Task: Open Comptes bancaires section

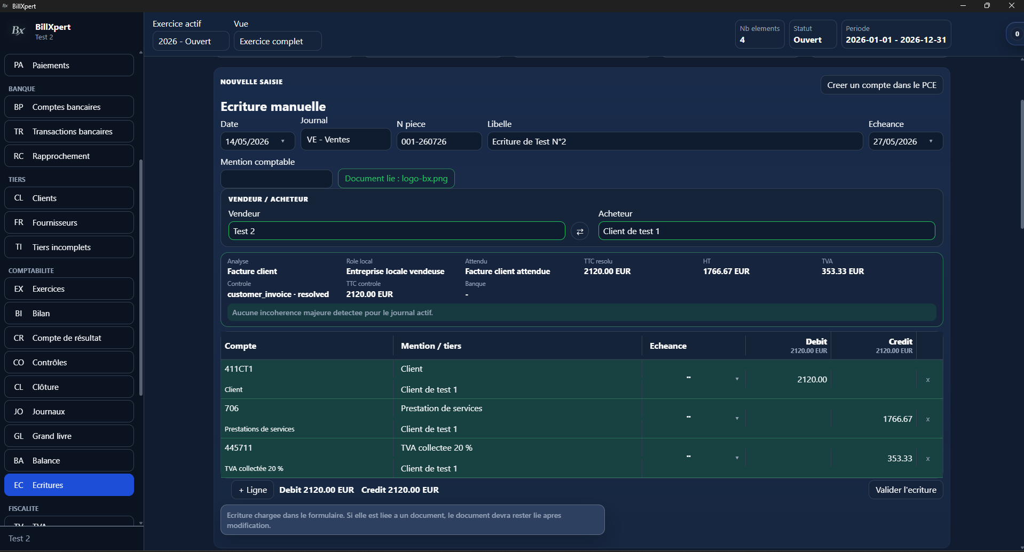Action: (x=69, y=107)
